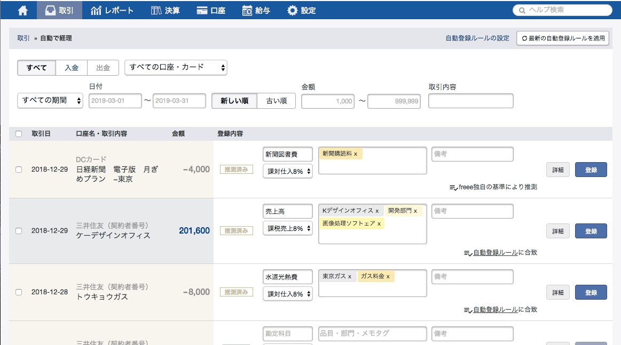Remove the 画像処理ソフトェア tag
Image resolution: width=621 pixels, height=345 pixels.
click(379, 223)
